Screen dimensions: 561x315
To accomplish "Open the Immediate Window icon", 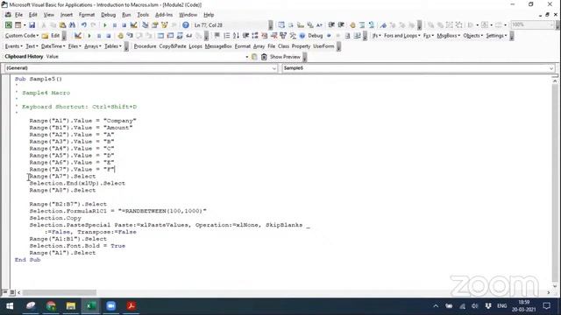I will pyautogui.click(x=170, y=36).
